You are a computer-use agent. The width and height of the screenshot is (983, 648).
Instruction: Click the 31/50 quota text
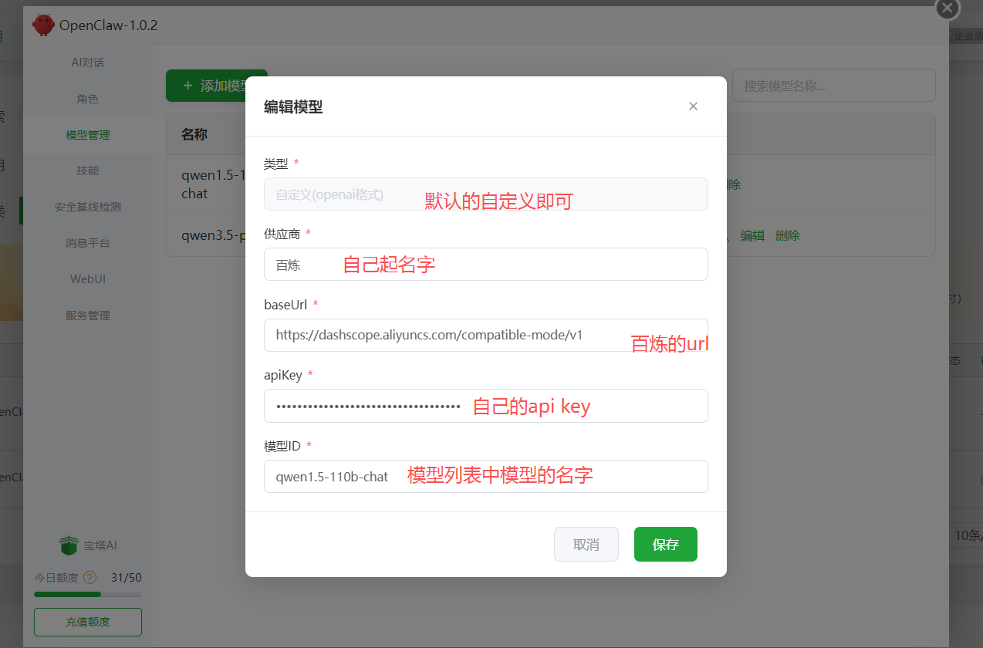(127, 577)
